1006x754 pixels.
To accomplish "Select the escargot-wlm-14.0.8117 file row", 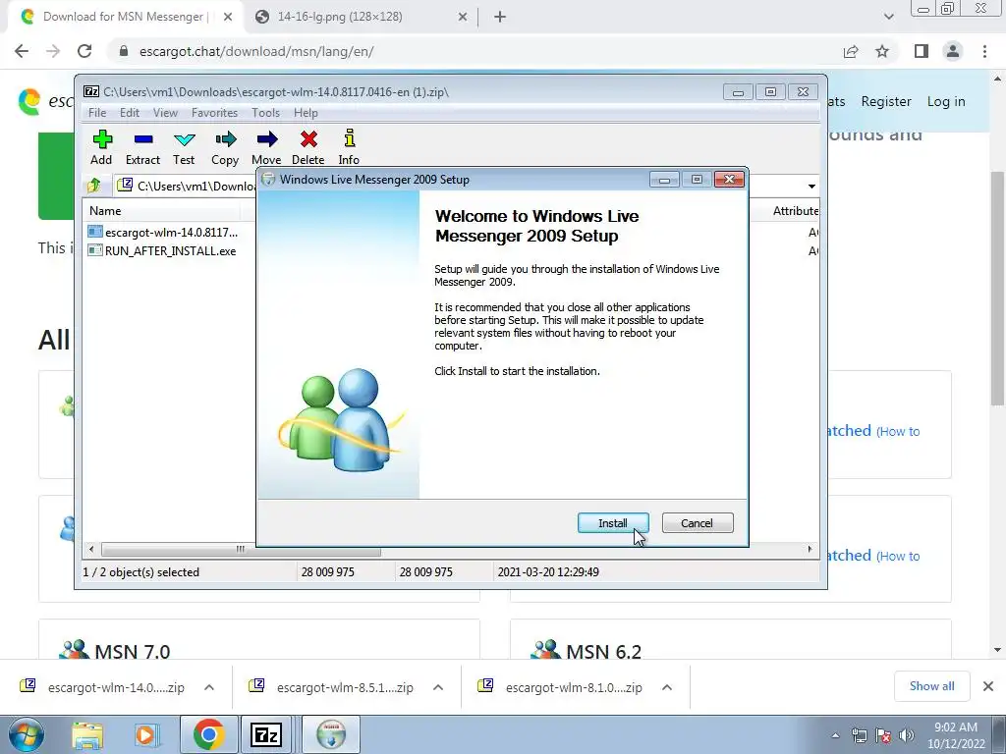I will (163, 232).
